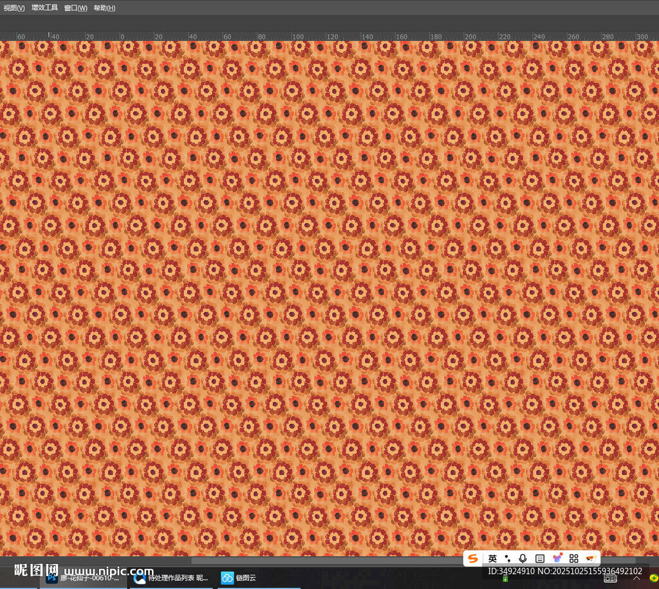Open the 帮助(H) menu
This screenshot has width=659, height=589.
point(104,8)
